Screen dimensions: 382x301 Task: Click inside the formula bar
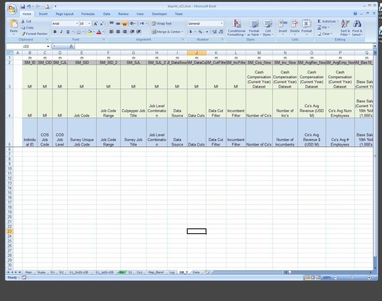click(222, 46)
